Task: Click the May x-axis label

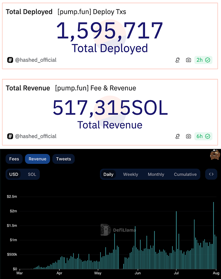Action: click(x=98, y=273)
